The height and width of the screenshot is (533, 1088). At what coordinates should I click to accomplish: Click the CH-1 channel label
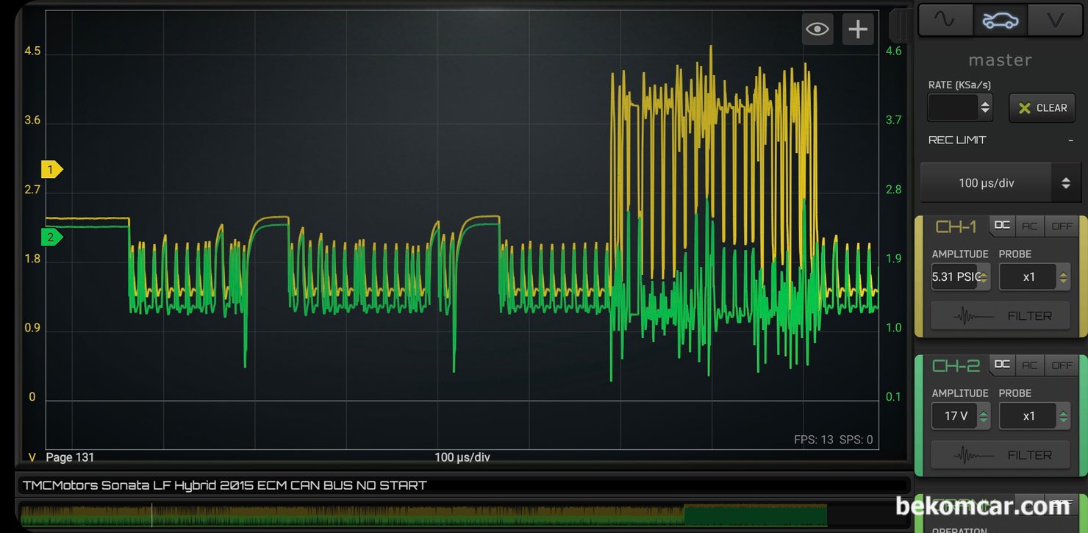click(956, 226)
